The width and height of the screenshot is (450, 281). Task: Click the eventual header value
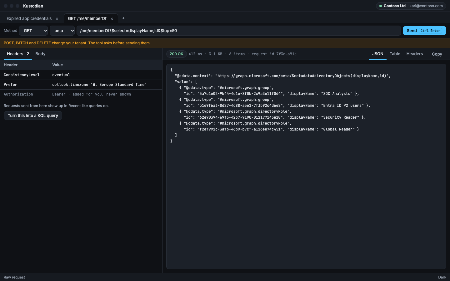click(61, 75)
